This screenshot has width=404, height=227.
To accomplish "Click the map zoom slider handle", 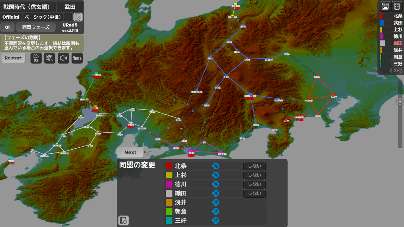I will pyautogui.click(x=400, y=101).
